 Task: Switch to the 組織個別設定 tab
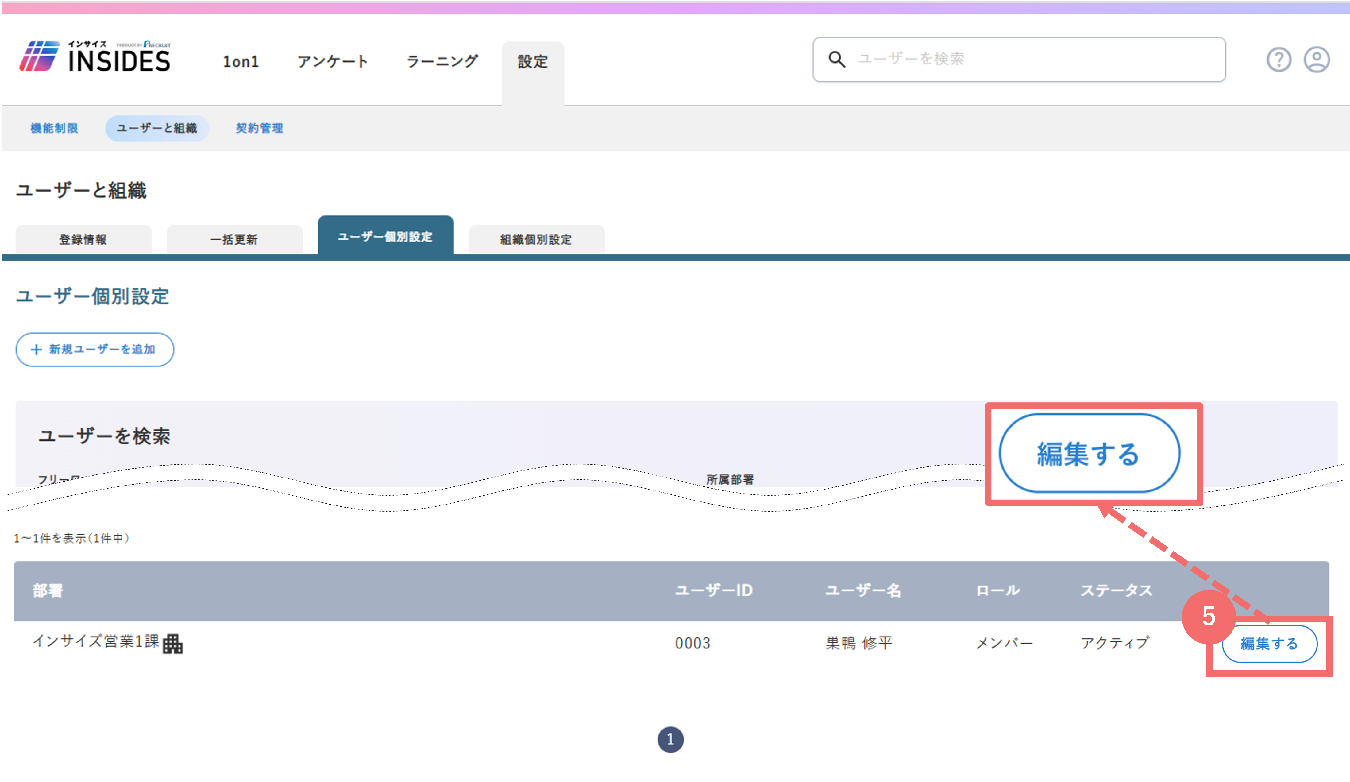[536, 240]
